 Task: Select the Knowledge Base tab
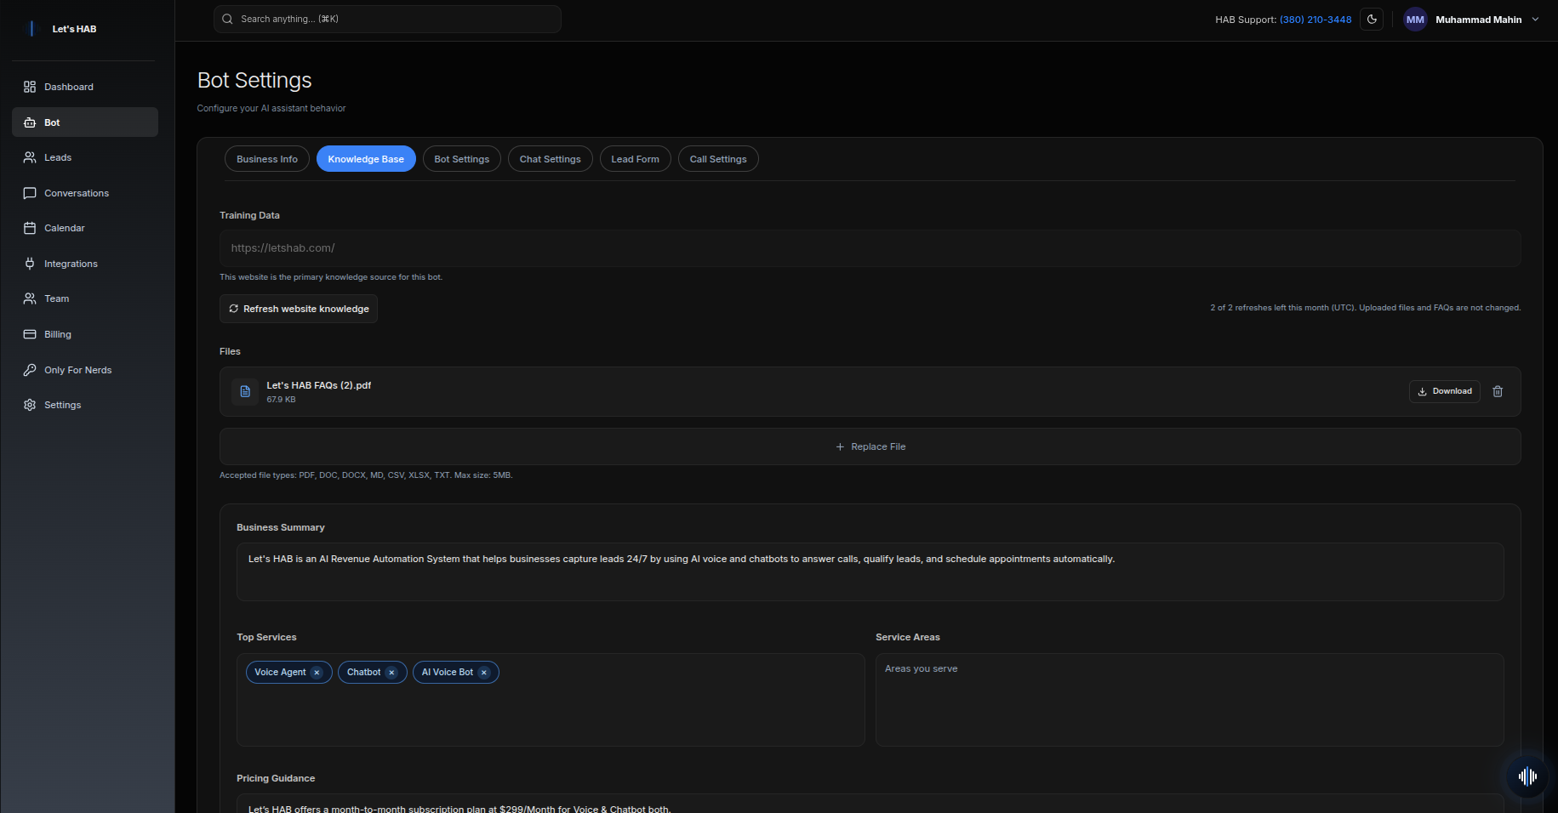point(366,159)
